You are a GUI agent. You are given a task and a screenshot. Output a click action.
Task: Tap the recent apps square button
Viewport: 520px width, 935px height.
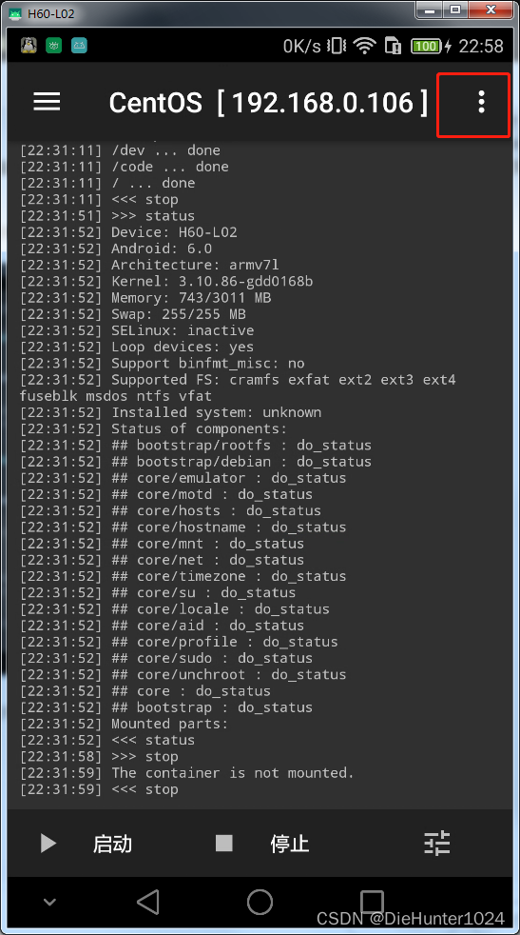click(372, 902)
